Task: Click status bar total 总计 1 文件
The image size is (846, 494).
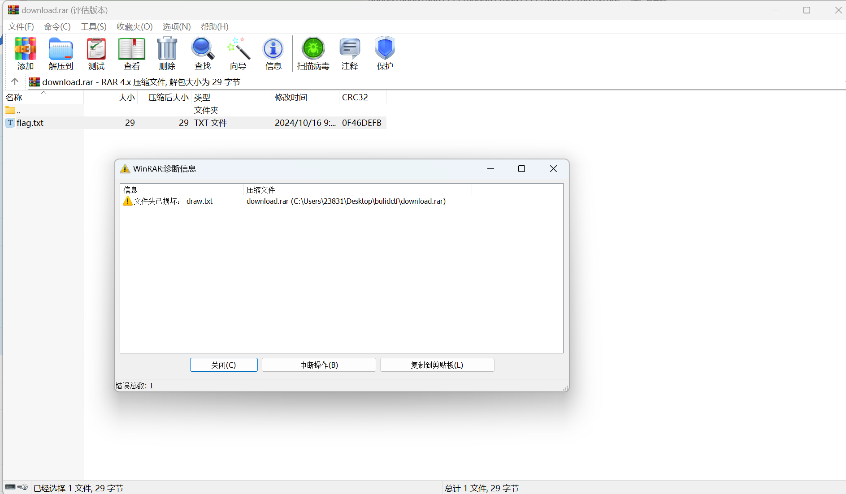Action: pyautogui.click(x=482, y=488)
